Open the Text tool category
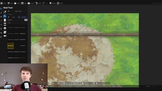Image resolution: width=162 pixels, height=91 pixels. pos(1,29)
